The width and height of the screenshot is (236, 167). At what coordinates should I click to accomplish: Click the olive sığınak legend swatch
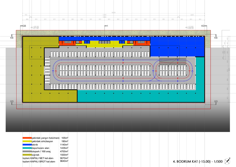pos(27,155)
